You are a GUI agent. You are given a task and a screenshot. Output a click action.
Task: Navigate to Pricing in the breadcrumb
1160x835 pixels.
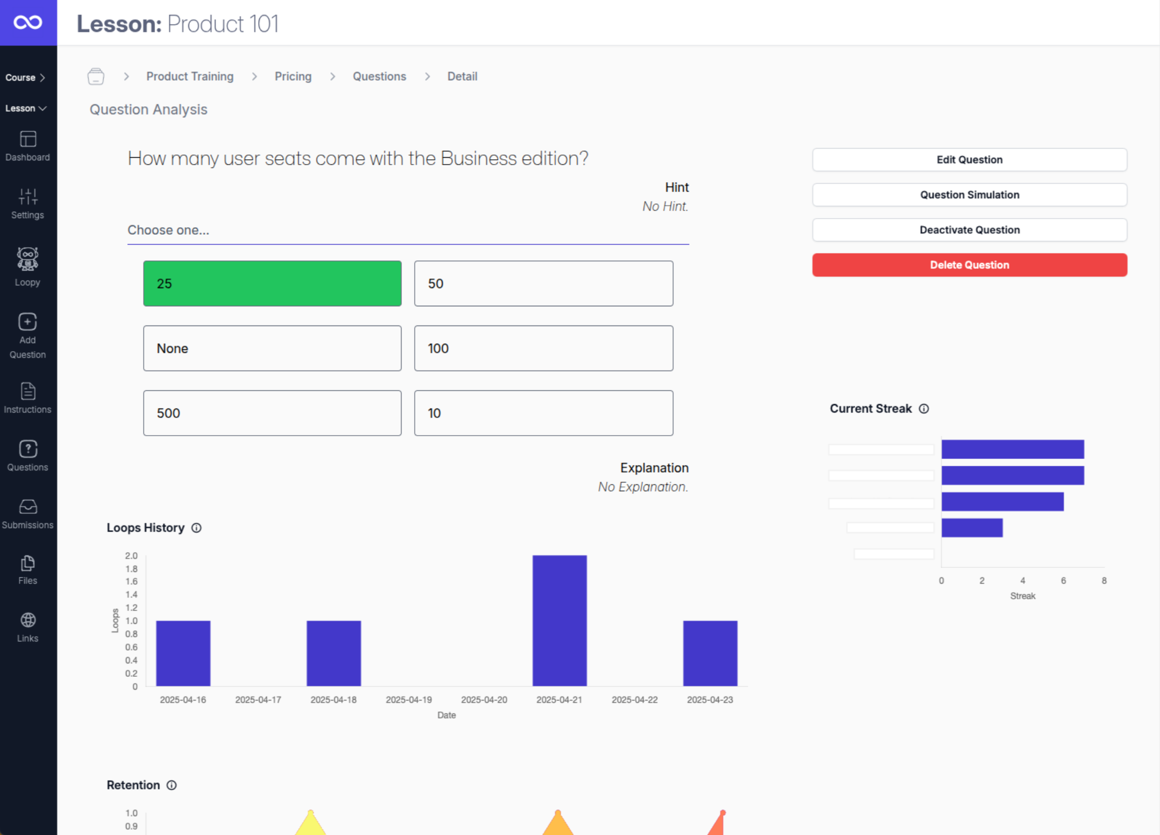tap(293, 76)
